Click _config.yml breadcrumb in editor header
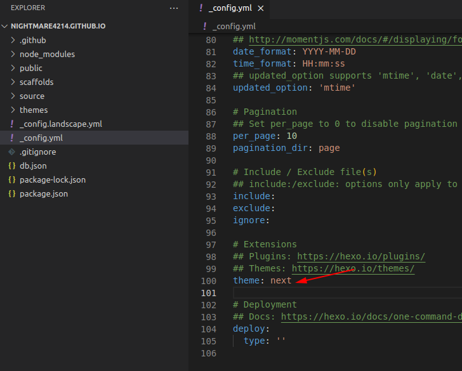The height and width of the screenshot is (371, 462). [234, 27]
